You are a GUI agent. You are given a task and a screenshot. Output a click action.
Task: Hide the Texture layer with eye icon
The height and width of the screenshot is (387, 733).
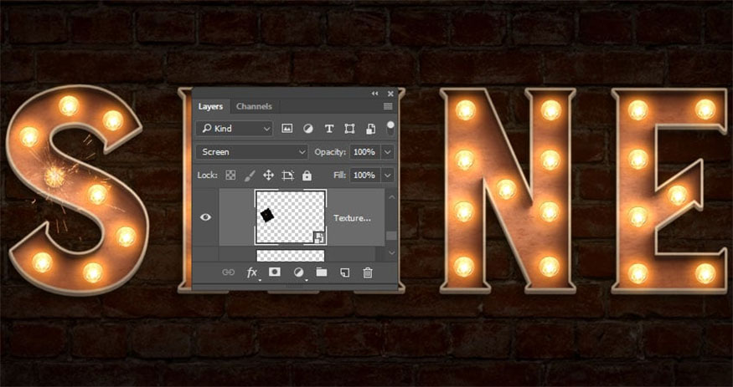tap(206, 217)
